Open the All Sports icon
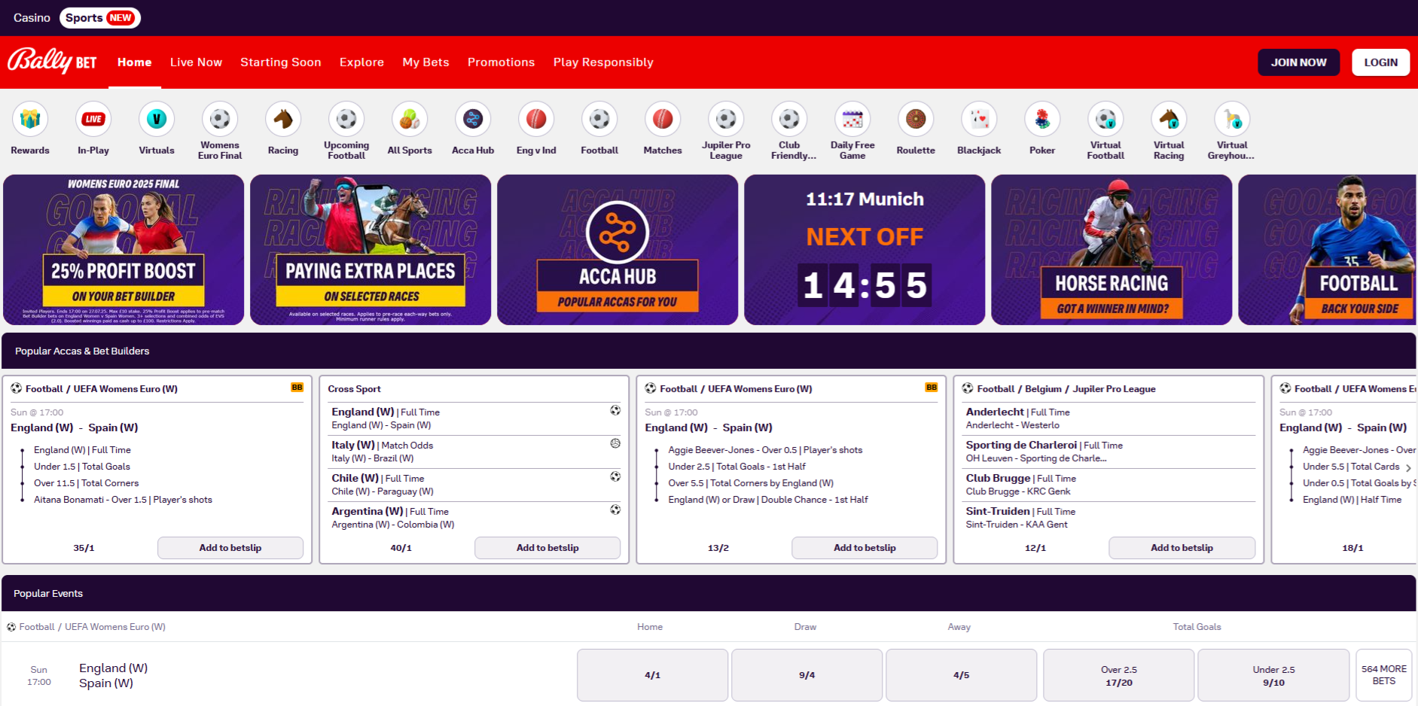1418x706 pixels. 410,119
